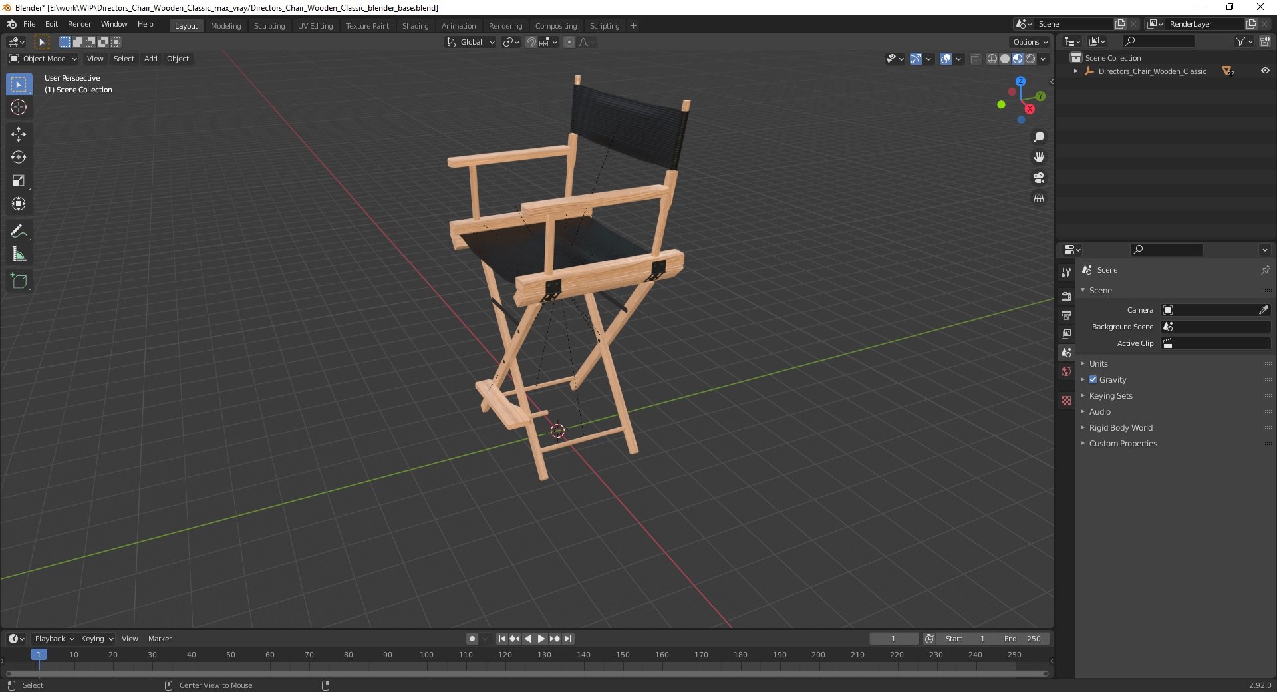
Task: Click the outliner filter funnel icon
Action: (x=1240, y=41)
